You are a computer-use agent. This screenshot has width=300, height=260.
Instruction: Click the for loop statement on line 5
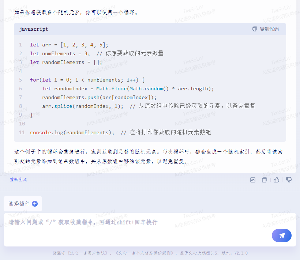87,80
